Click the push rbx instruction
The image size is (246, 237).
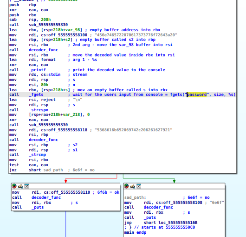23,15
